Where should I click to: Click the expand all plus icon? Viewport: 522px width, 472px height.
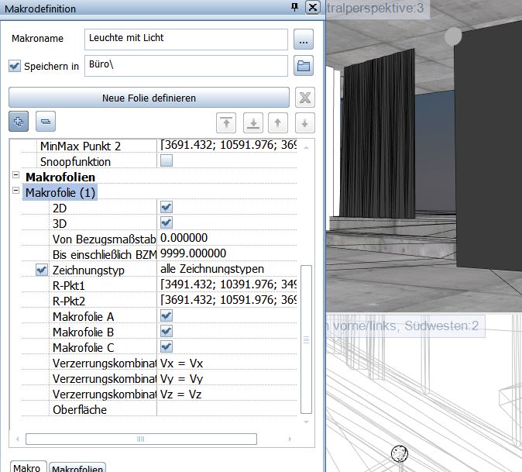pos(19,121)
